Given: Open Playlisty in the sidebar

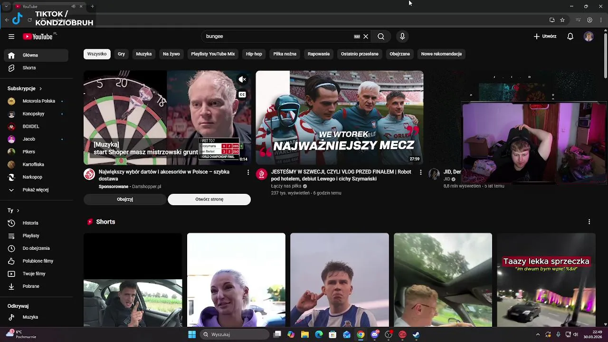Looking at the screenshot, I should tap(36, 236).
